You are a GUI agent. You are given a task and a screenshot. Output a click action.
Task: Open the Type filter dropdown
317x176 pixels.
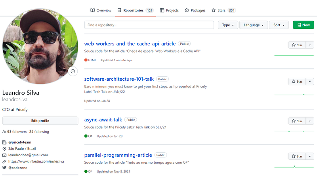coord(228,25)
